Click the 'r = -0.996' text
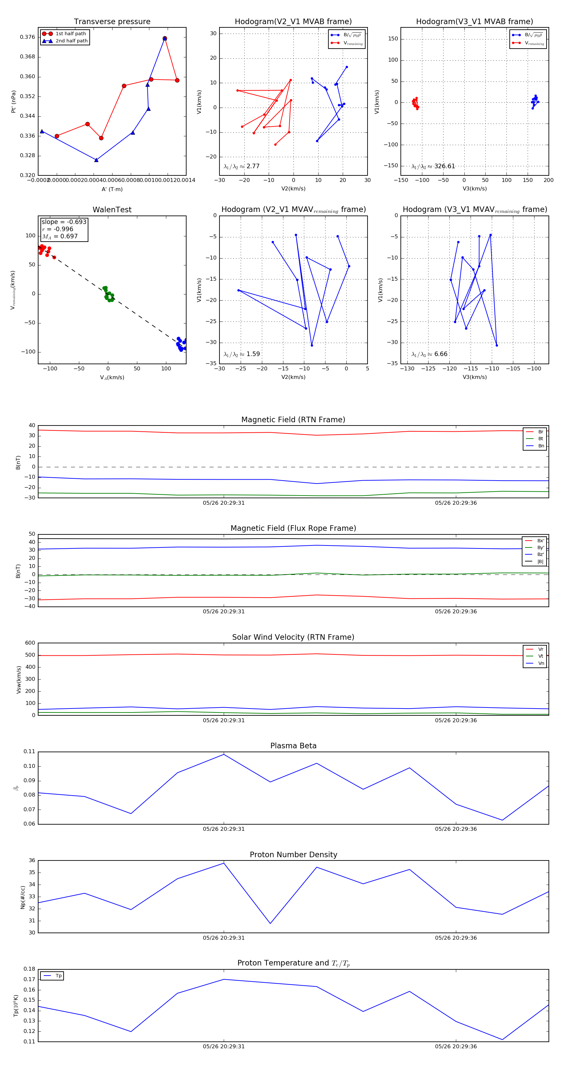587x1076 pixels. pos(57,229)
